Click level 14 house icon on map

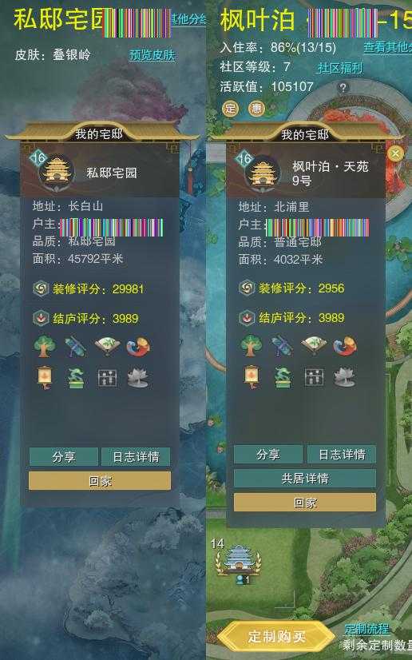(x=238, y=560)
